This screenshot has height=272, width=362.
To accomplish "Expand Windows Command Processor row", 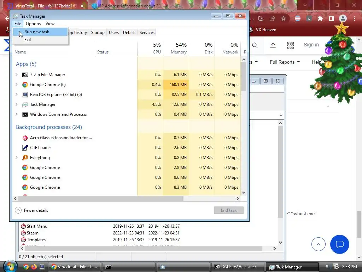I will coord(16,114).
